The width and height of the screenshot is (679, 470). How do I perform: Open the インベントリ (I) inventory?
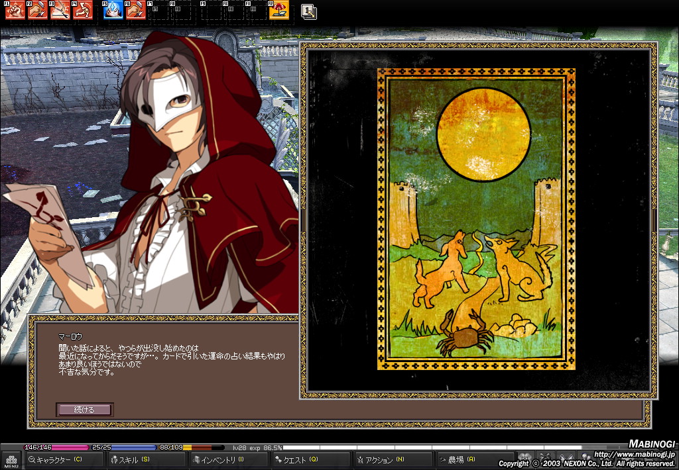pyautogui.click(x=229, y=460)
